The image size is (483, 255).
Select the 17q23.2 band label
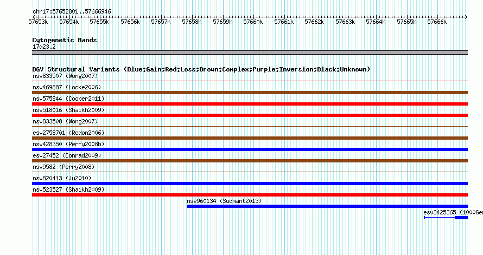click(x=44, y=47)
